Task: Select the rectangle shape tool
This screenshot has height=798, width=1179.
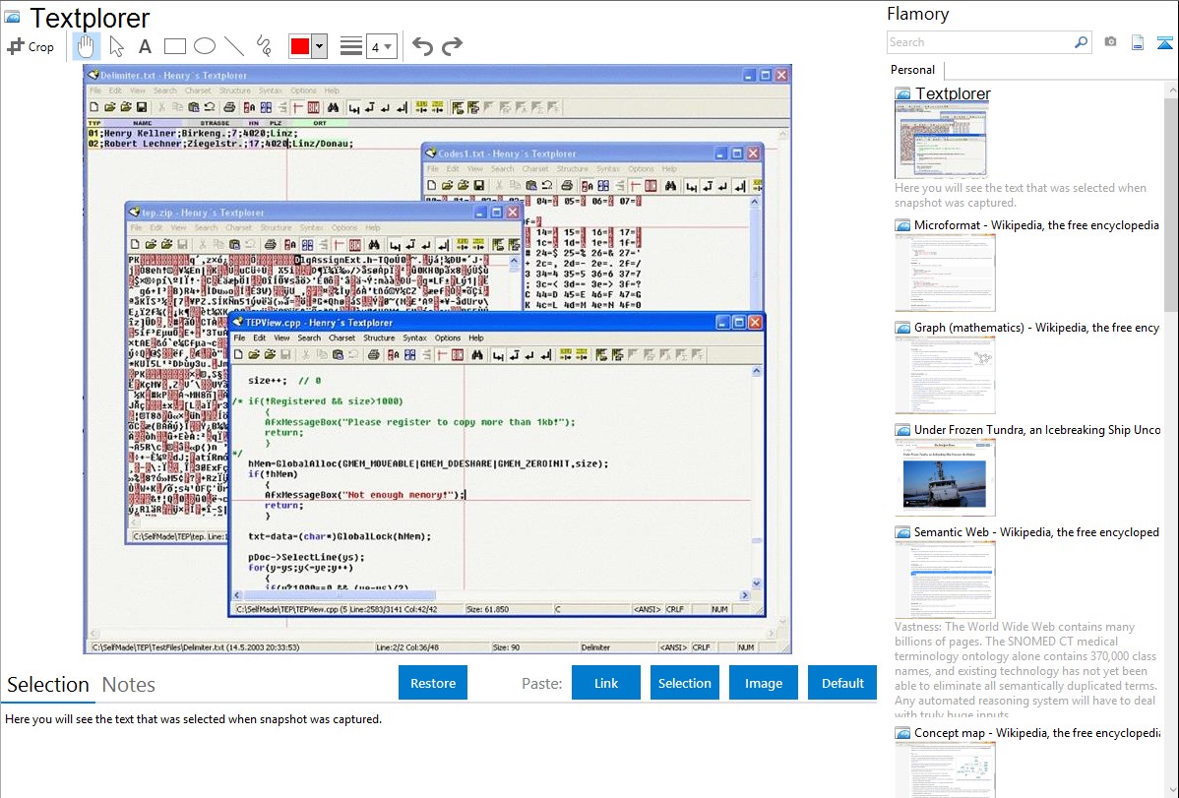Action: [175, 46]
